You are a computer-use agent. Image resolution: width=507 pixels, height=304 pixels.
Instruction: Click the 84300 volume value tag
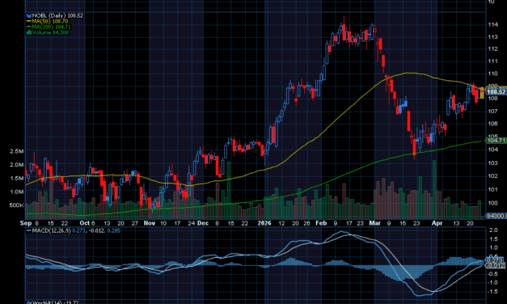coord(496,216)
